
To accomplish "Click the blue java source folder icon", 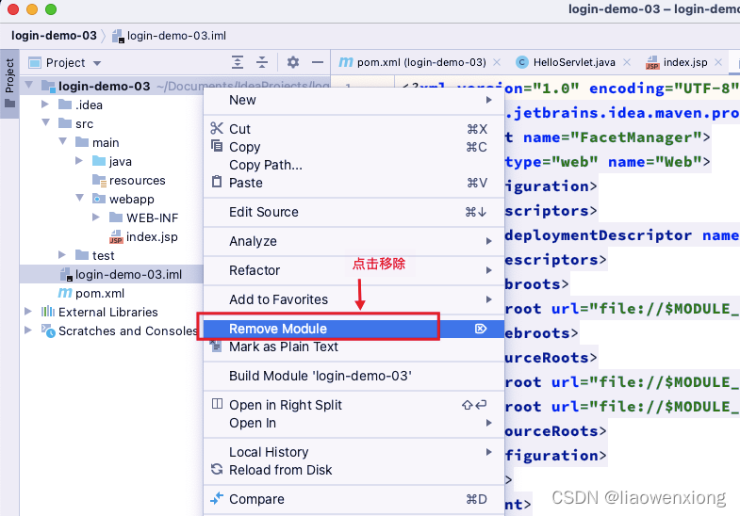I will point(99,161).
